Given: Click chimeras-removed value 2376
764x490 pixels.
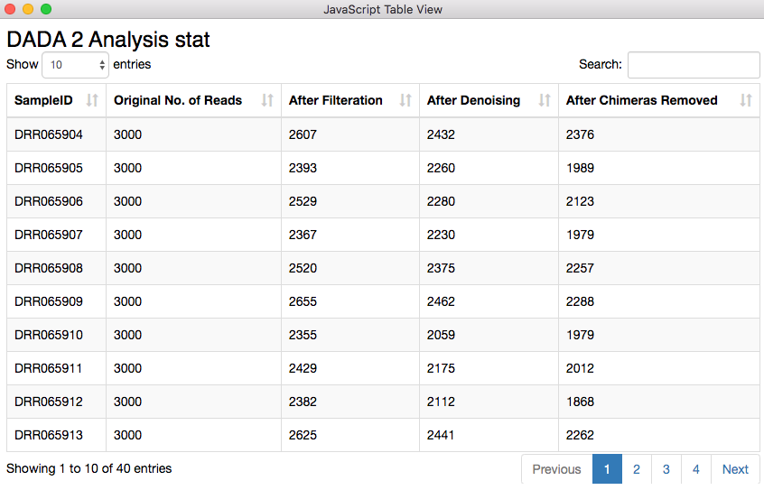Looking at the screenshot, I should 580,134.
